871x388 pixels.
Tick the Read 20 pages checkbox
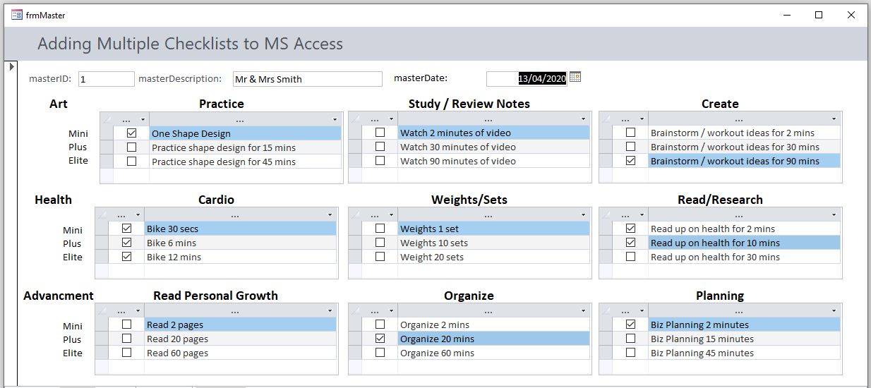(x=127, y=339)
